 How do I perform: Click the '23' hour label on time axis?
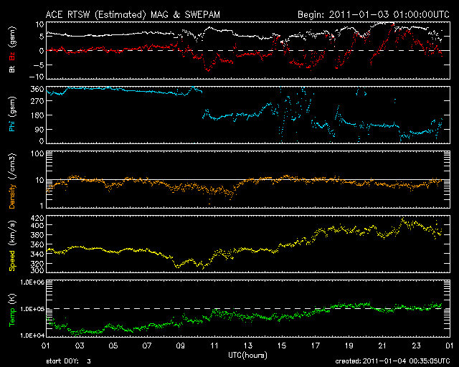[416, 346]
